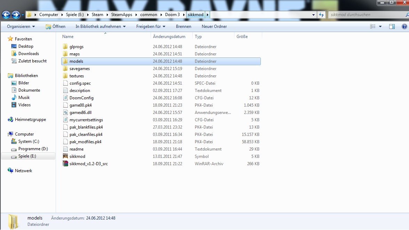The height and width of the screenshot is (230, 409).
Task: Click the textures folder icon
Action: pyautogui.click(x=65, y=76)
